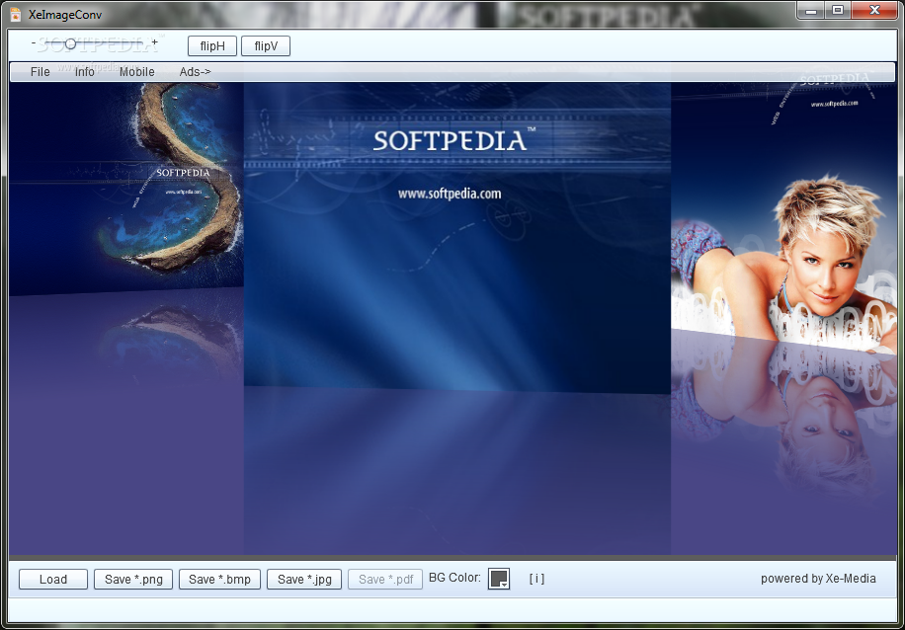Open the Info menu
The height and width of the screenshot is (630, 905).
pyautogui.click(x=85, y=71)
